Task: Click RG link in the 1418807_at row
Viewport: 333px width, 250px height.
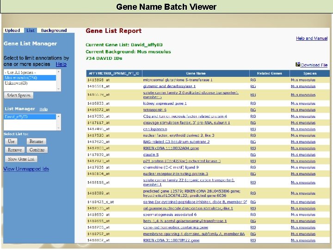Action: [x=253, y=240]
